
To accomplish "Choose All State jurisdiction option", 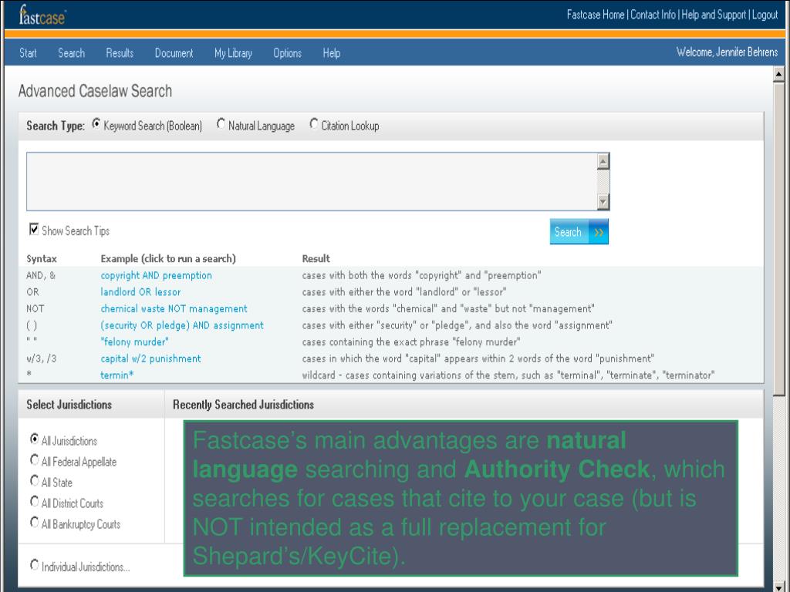I will point(34,481).
